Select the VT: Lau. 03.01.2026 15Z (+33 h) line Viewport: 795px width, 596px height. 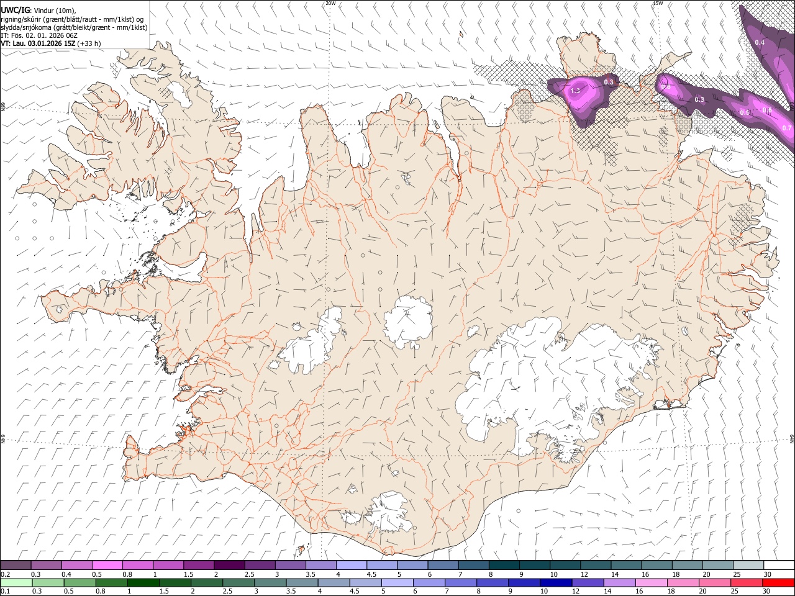[51, 43]
